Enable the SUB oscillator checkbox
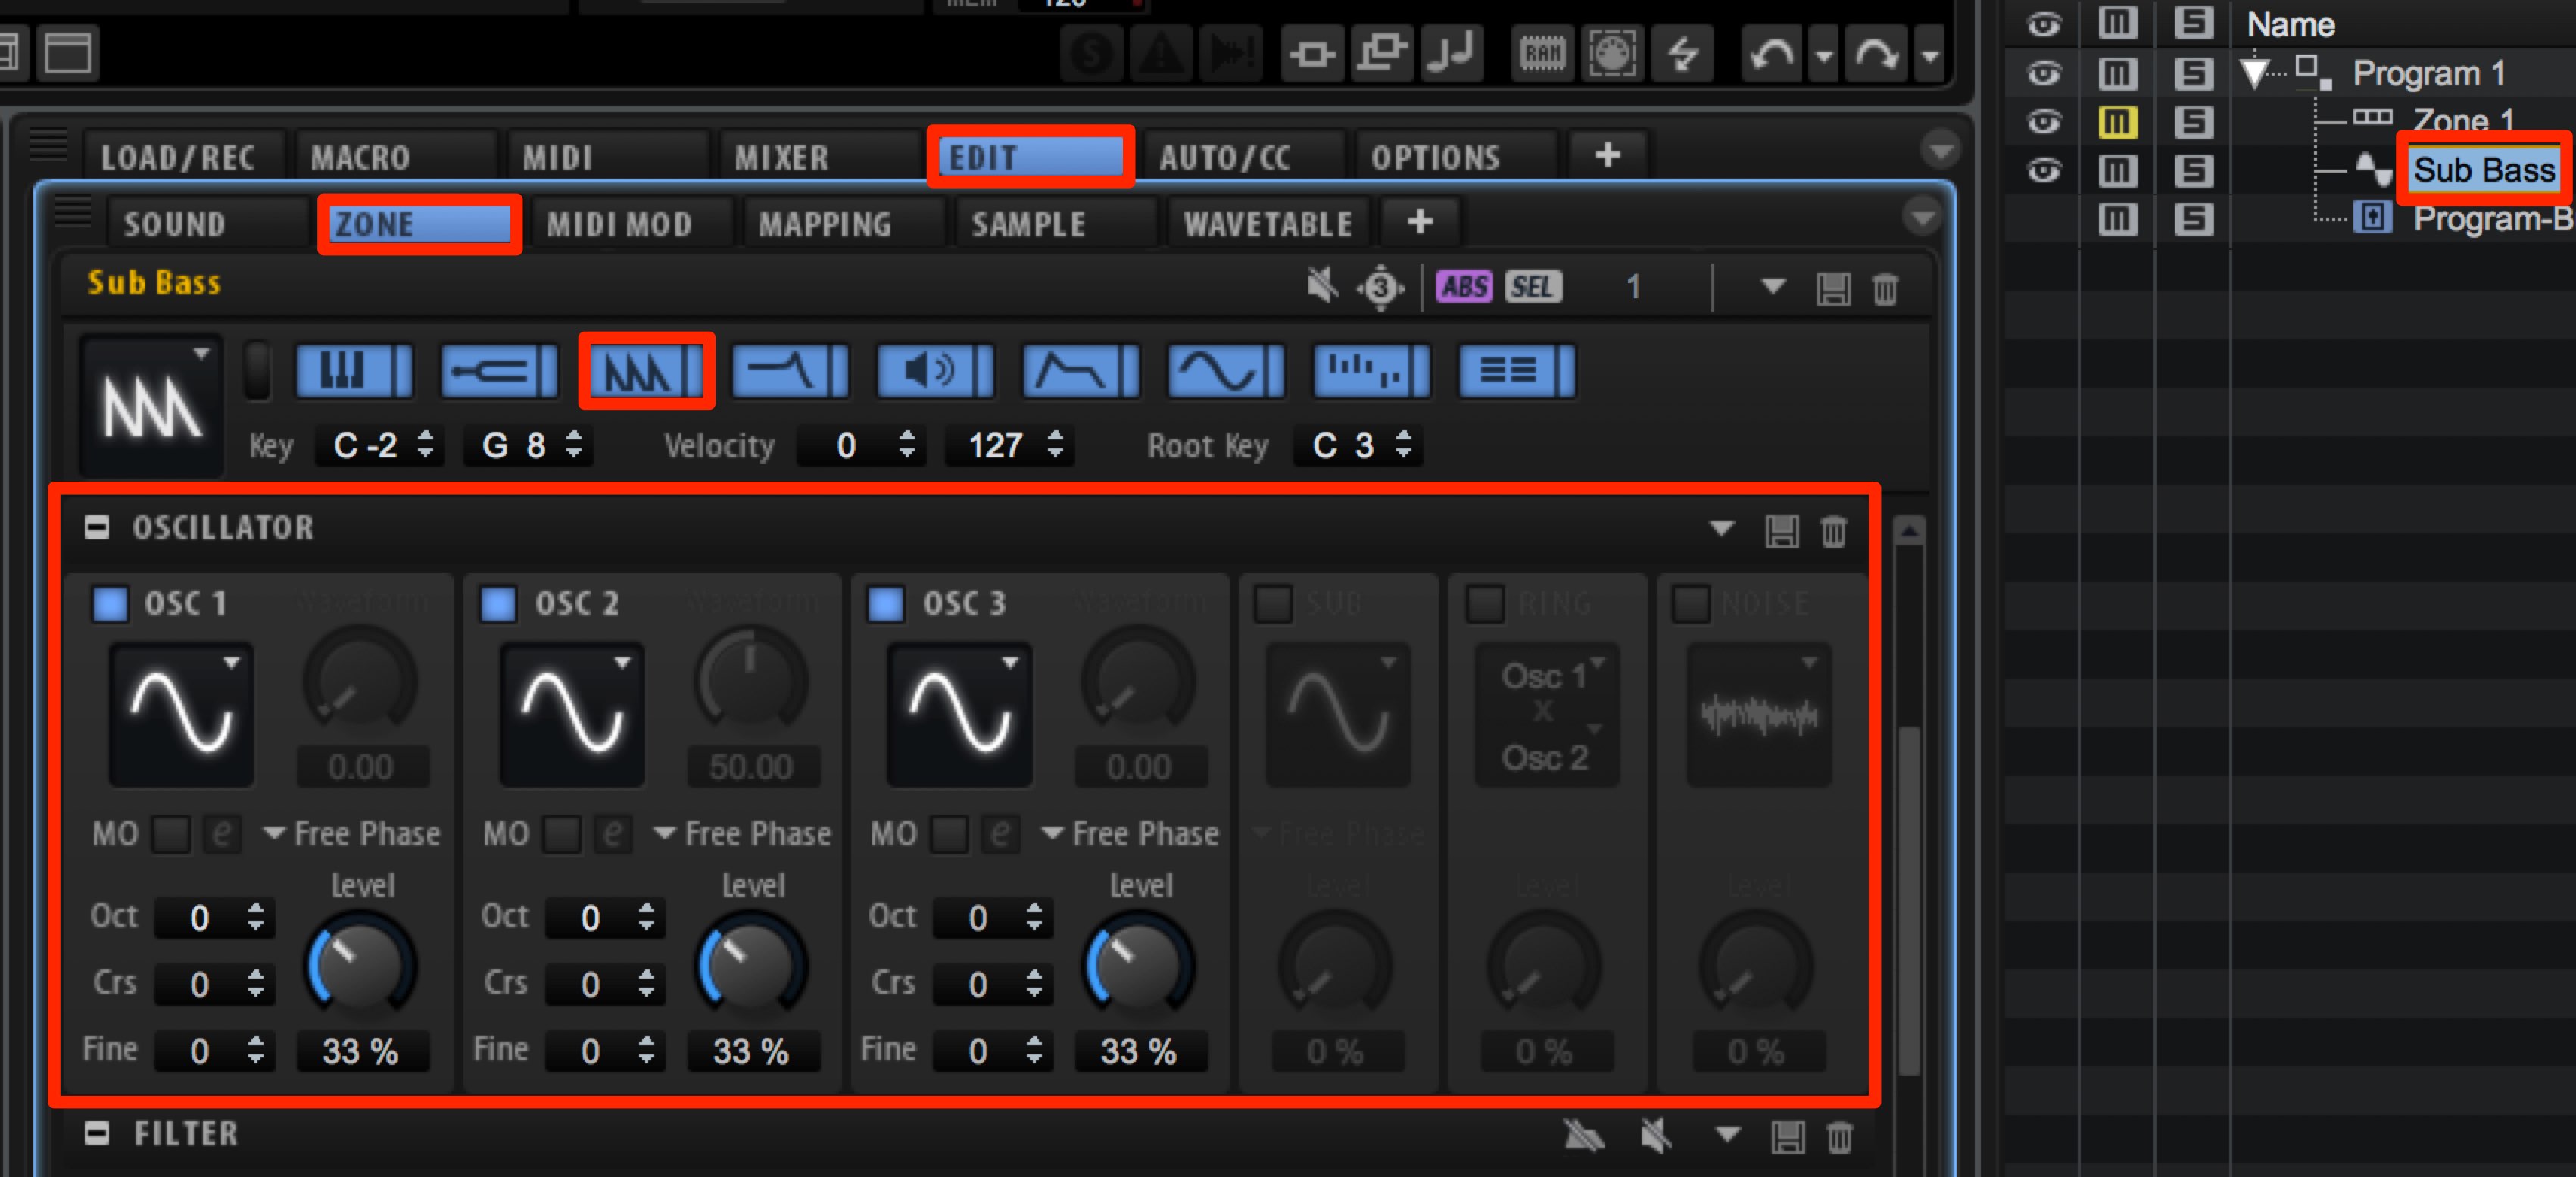This screenshot has width=2576, height=1177. pyautogui.click(x=1273, y=604)
